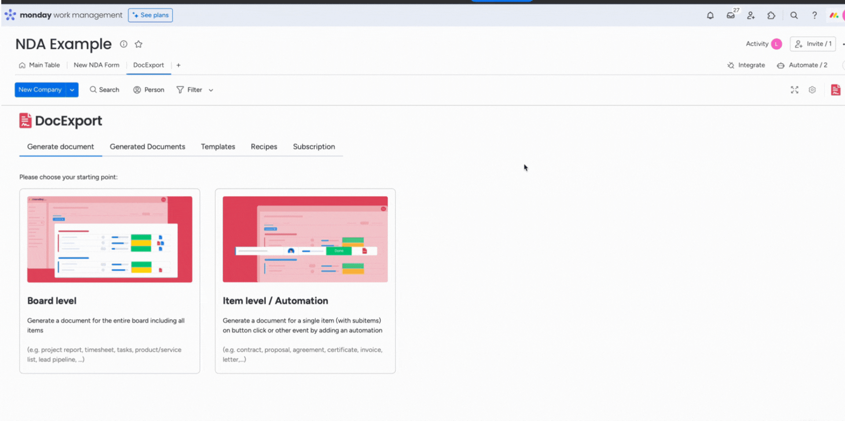Select the Board level thumbnail image

(x=110, y=240)
